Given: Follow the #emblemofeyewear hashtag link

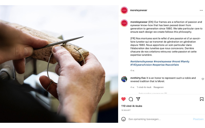Looking at the screenshot, I should click(142, 61).
